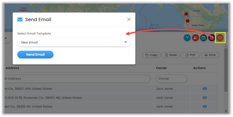This screenshot has height=117, width=233.
Task: Click the Owner filter input field
Action: [x=171, y=79]
